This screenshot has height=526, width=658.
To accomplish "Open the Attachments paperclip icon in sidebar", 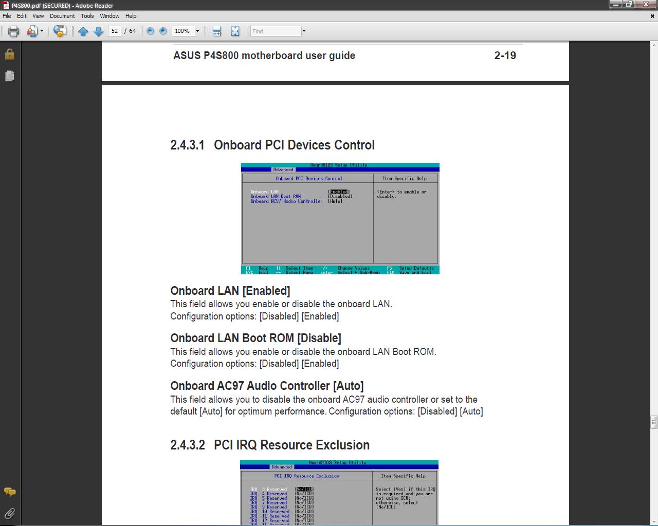I will click(x=9, y=513).
